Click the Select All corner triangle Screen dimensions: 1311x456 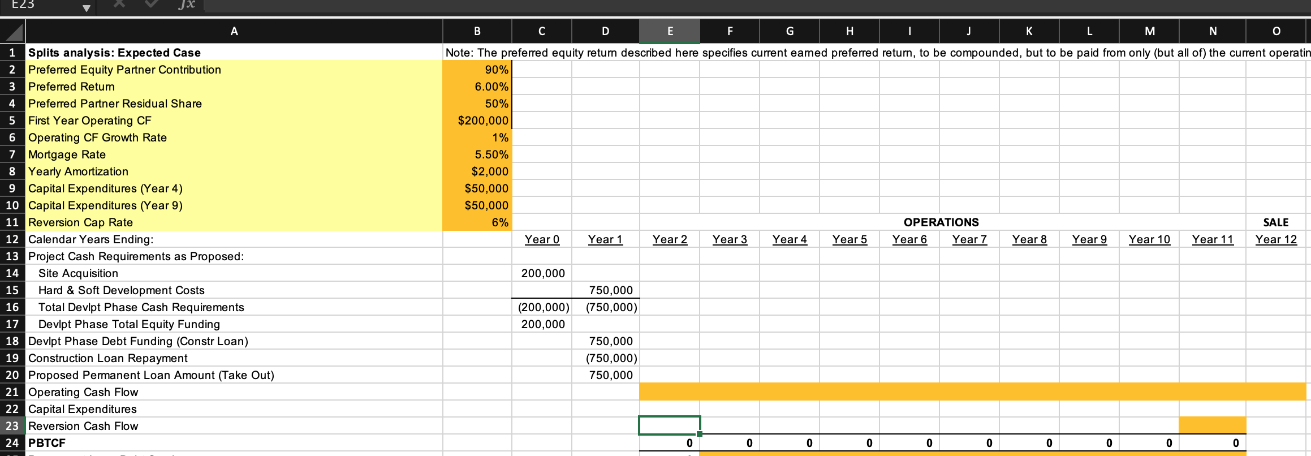[12, 31]
